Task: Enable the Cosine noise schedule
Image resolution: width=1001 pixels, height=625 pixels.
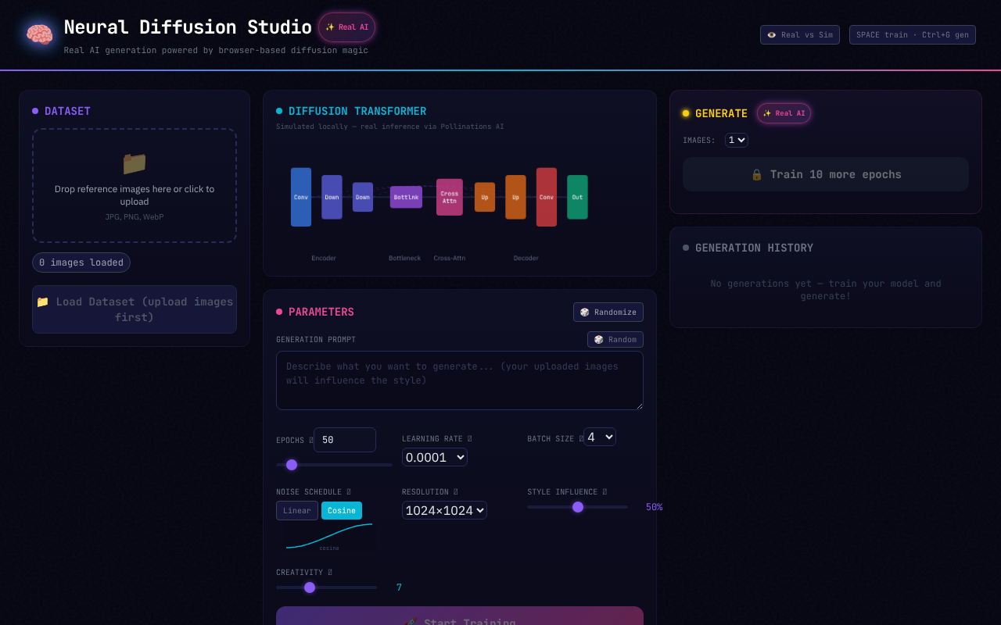Action: click(341, 510)
